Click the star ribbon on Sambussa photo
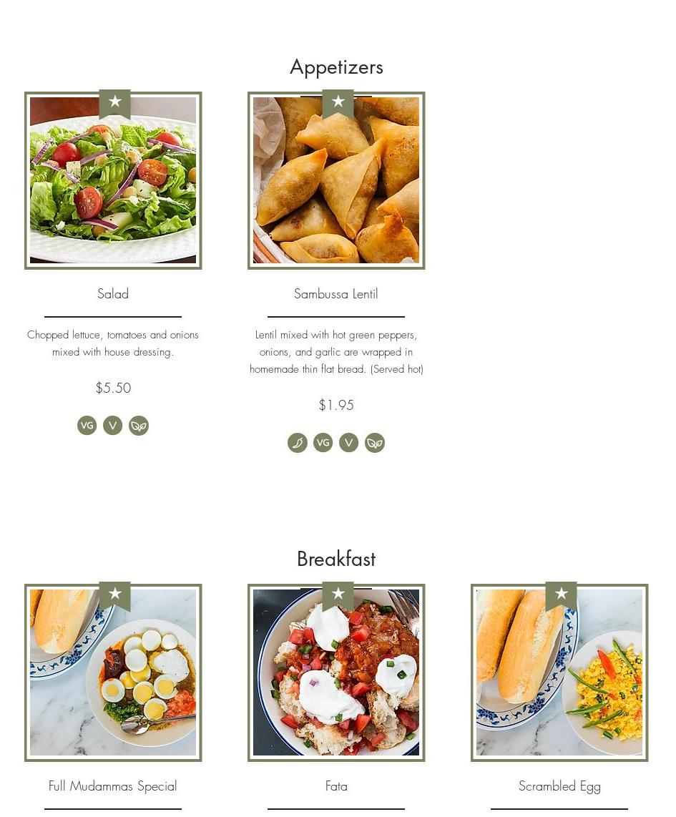676x817 pixels. point(338,104)
